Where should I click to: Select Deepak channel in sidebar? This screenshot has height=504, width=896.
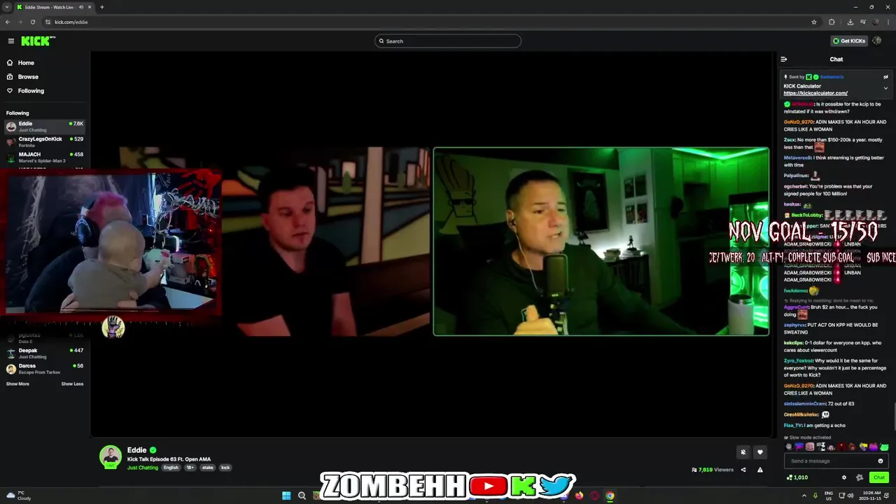45,353
